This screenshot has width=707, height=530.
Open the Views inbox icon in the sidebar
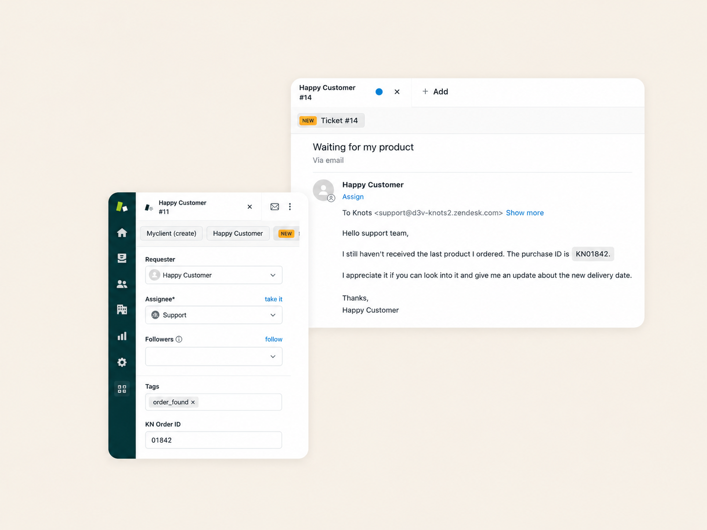point(122,258)
